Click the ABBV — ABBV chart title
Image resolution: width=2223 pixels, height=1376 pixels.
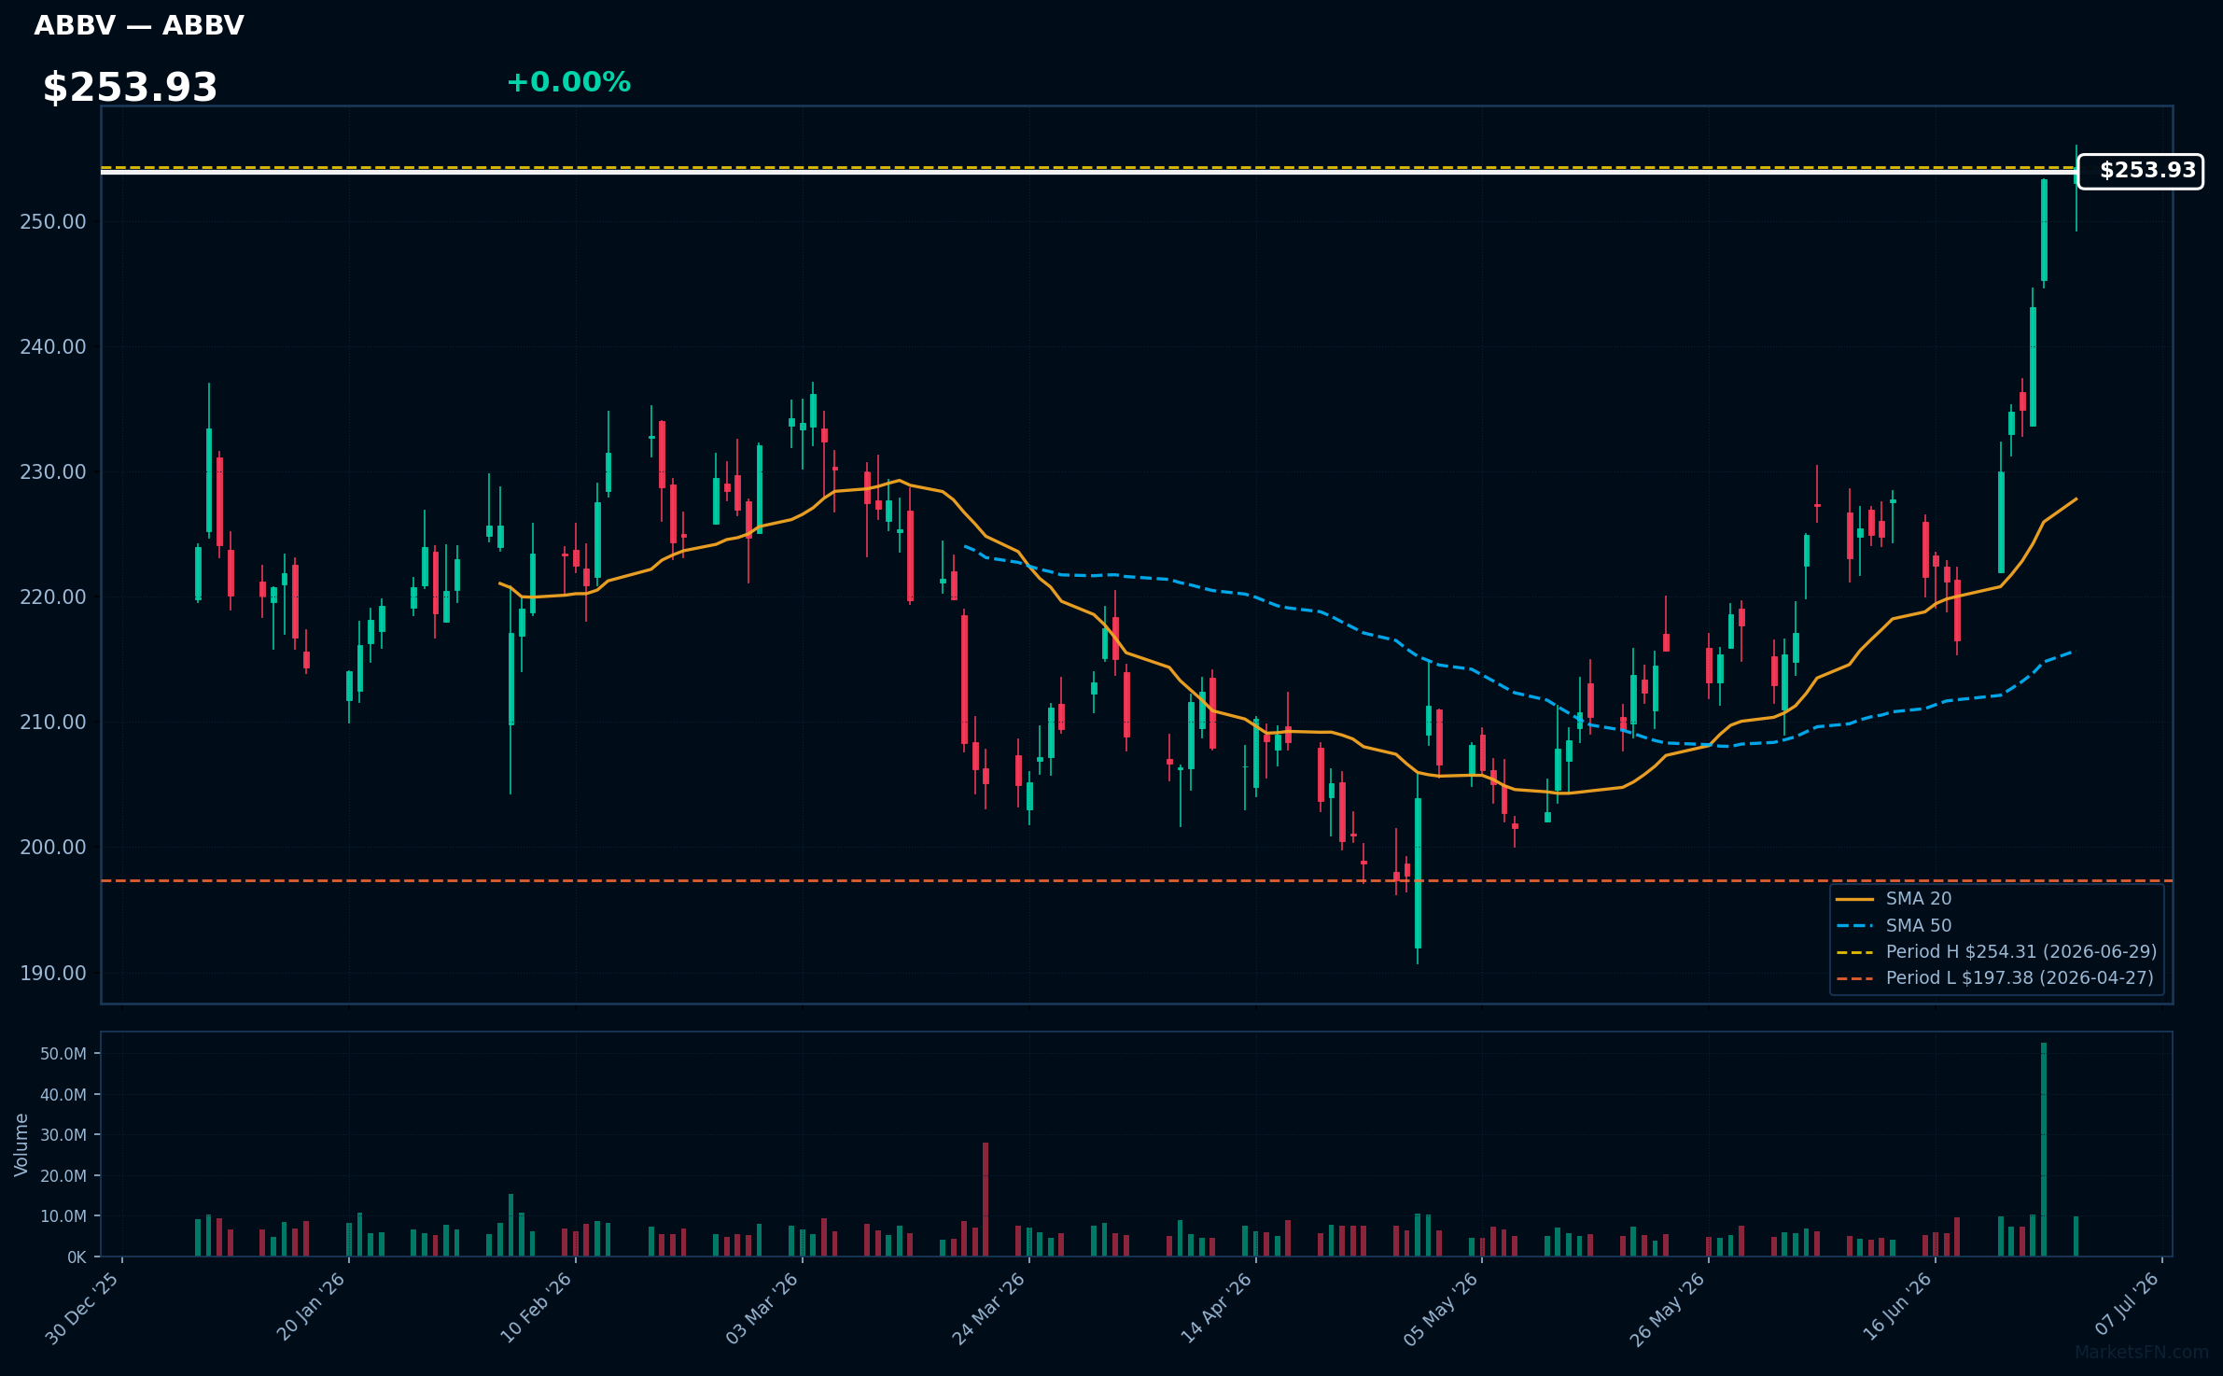coord(139,25)
